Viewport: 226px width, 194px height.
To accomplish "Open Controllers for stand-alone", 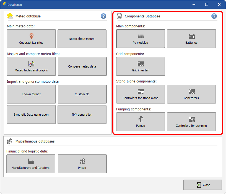I will (141, 94).
